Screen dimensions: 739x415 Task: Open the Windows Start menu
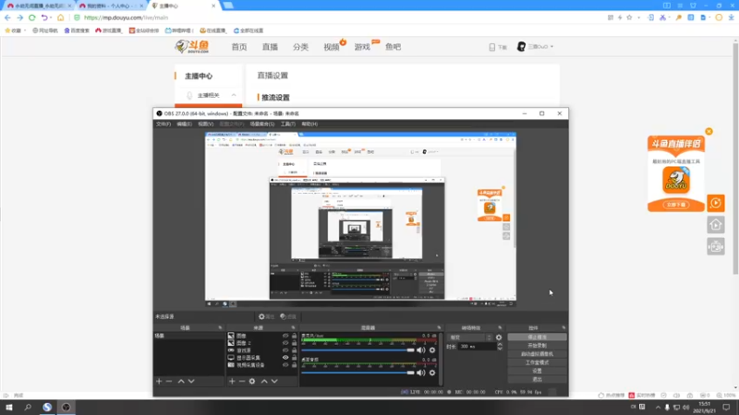[9, 408]
